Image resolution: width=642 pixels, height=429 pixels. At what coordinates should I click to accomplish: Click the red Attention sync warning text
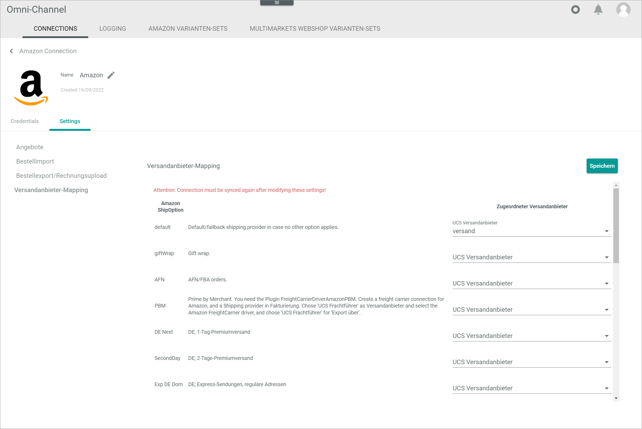tap(239, 190)
